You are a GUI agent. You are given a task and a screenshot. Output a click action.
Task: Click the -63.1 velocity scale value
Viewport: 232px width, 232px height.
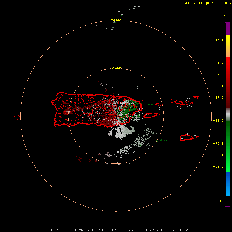tap(218, 155)
